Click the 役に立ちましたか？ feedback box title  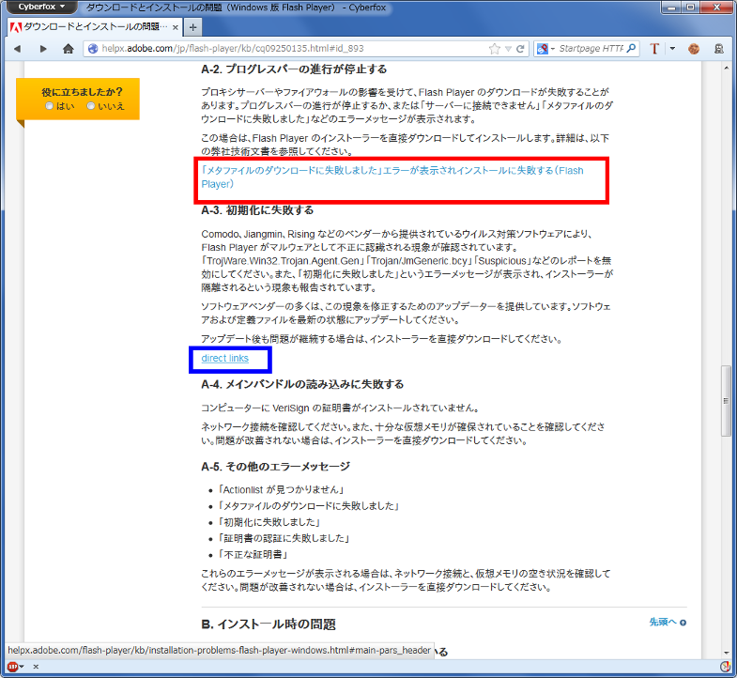[82, 92]
